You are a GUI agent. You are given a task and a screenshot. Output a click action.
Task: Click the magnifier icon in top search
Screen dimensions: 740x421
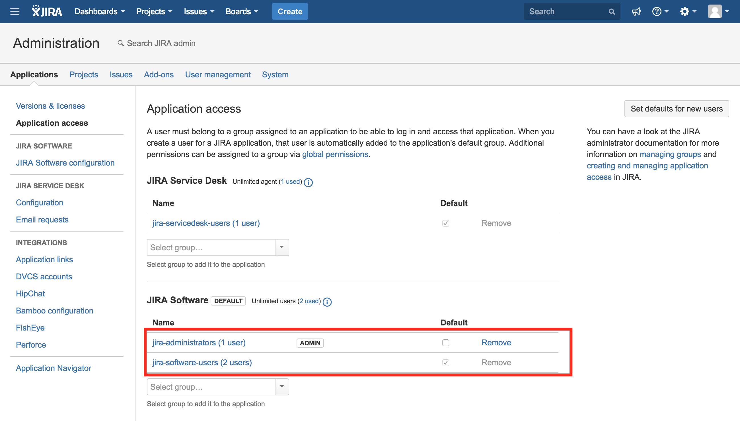(x=611, y=12)
